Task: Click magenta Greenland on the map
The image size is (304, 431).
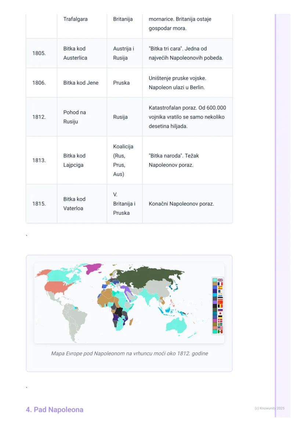Action: 94,268
